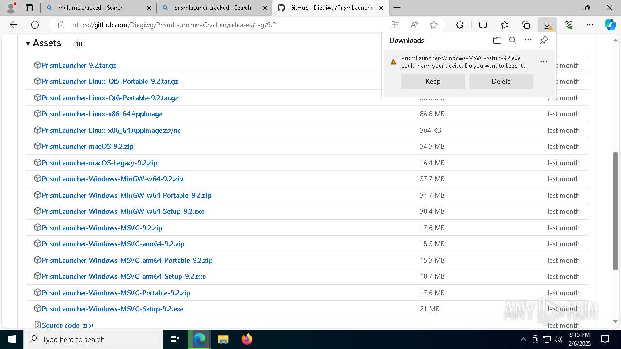Image resolution: width=621 pixels, height=349 pixels.
Task: Open Favorites list icon
Action: [505, 25]
